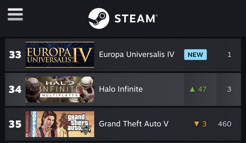The width and height of the screenshot is (246, 143).
Task: Click the green up arrow icon
Action: pos(192,89)
